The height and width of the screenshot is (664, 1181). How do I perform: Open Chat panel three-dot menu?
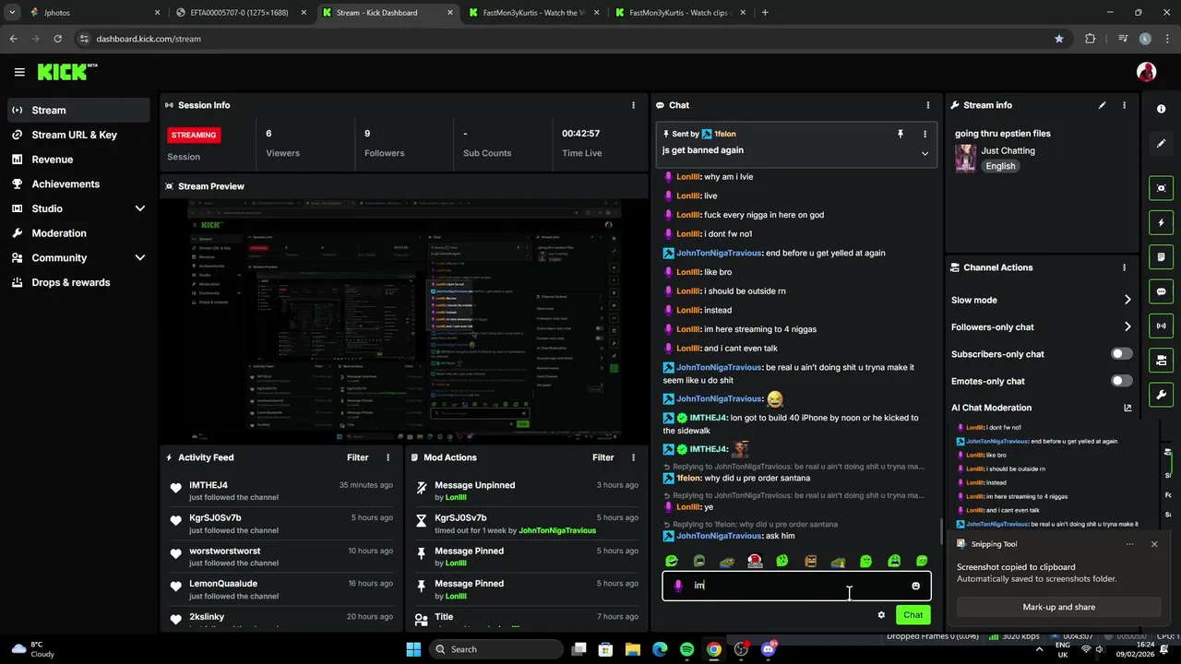(928, 105)
